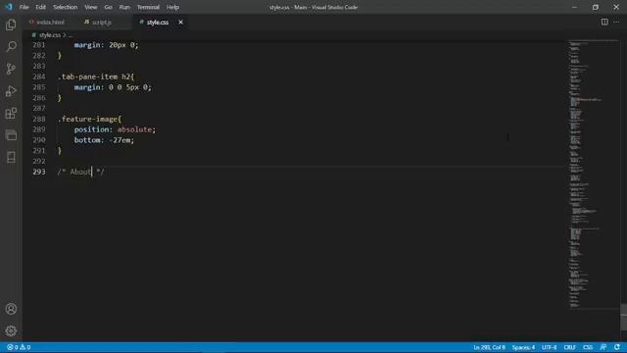
Task: Open the Run menu
Action: tap(124, 7)
